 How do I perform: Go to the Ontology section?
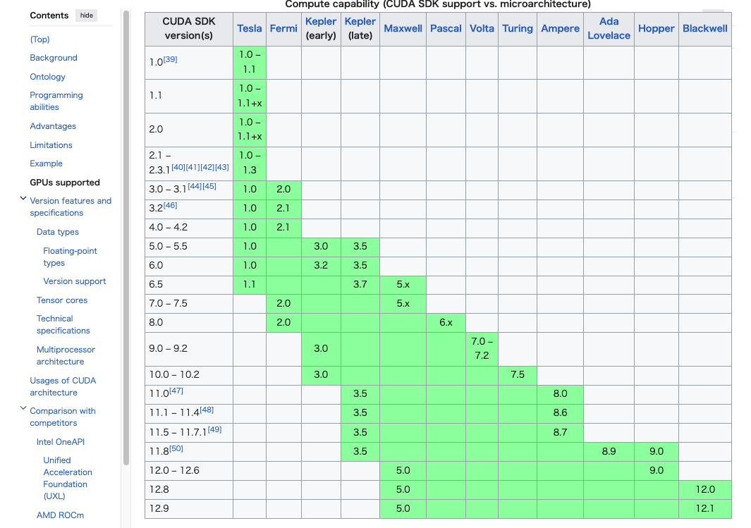click(x=47, y=77)
